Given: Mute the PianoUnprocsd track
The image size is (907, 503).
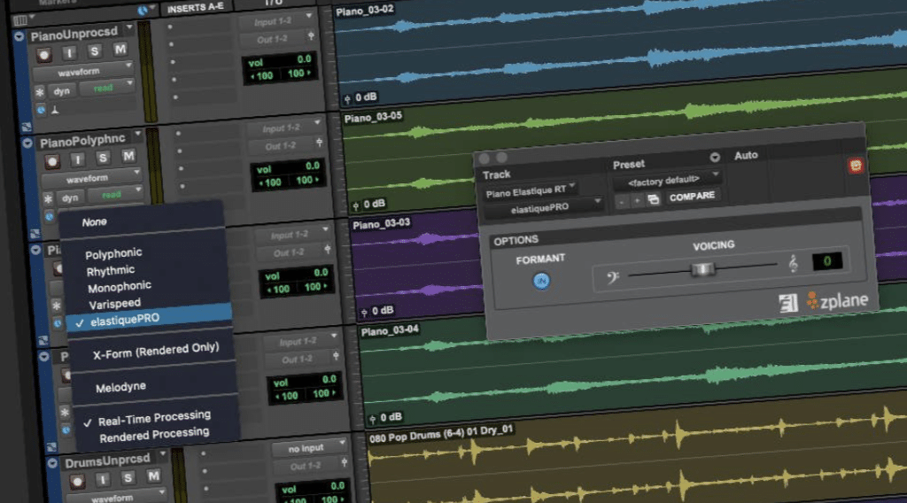Looking at the screenshot, I should [x=120, y=50].
